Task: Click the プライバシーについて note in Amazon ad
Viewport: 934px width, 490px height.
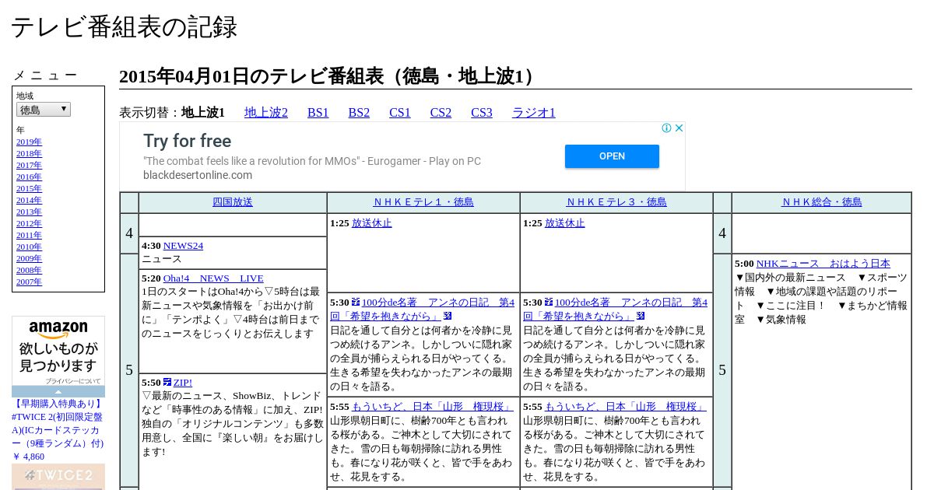Action: coord(72,381)
